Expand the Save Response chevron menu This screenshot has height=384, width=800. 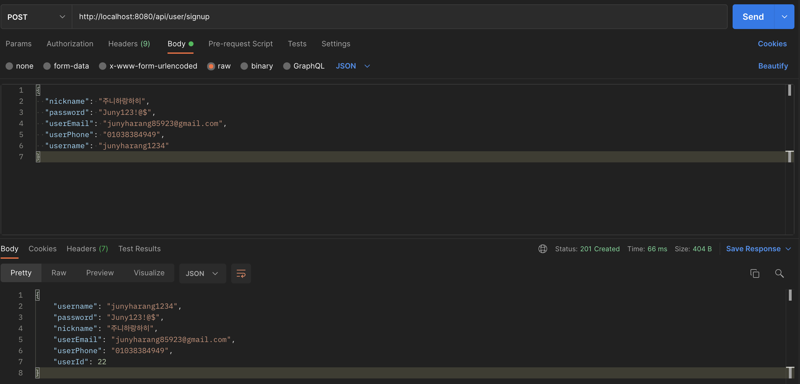coord(788,249)
